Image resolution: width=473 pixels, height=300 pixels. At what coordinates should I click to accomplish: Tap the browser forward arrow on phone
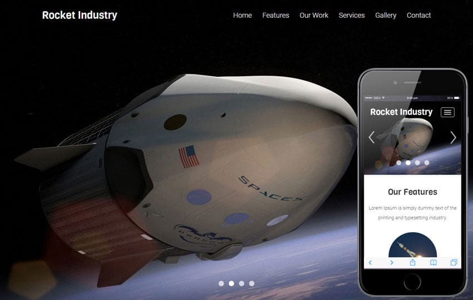click(392, 263)
